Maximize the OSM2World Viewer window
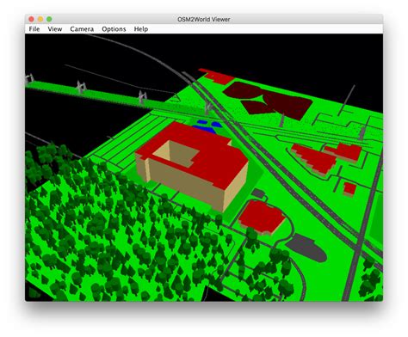The image size is (408, 337). click(x=49, y=19)
